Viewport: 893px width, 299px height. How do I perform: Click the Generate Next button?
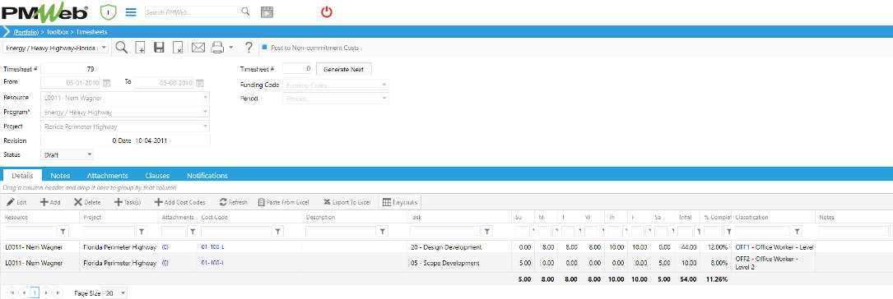(x=343, y=69)
